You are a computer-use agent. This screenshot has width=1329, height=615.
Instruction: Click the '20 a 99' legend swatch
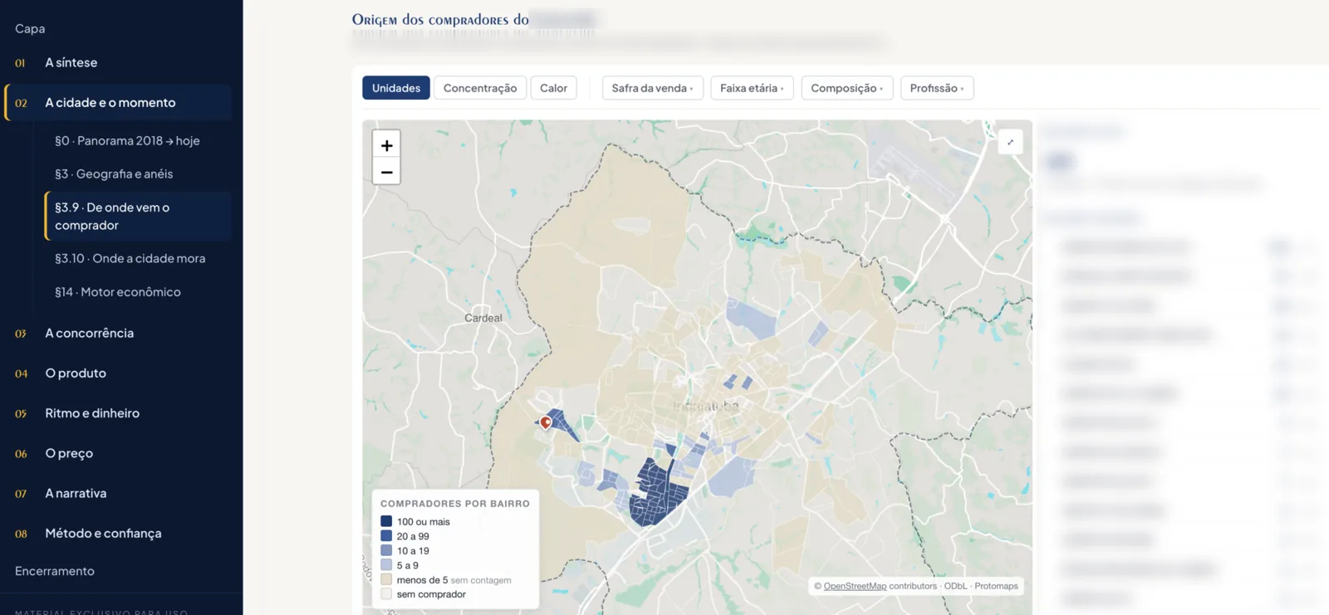click(386, 536)
